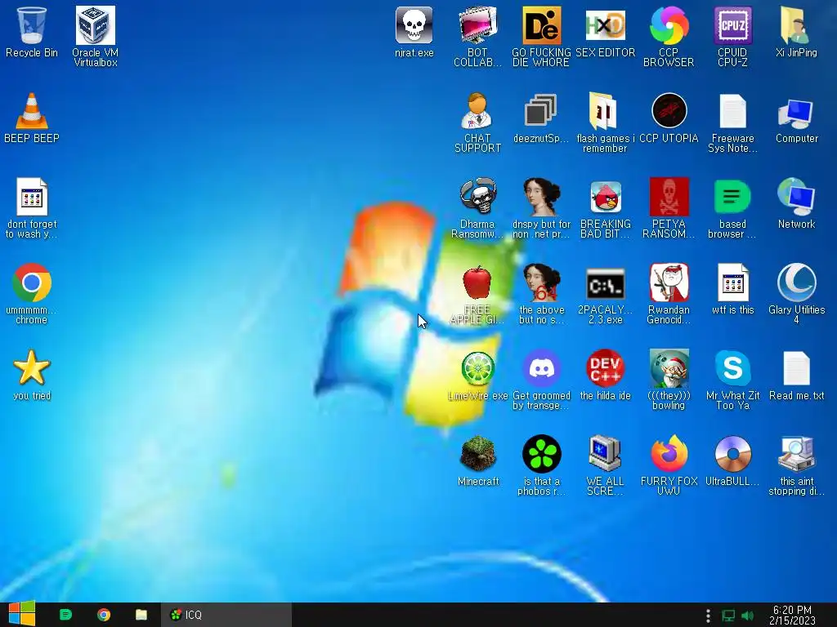
Task: Select the CCP BROWSER icon
Action: (669, 25)
